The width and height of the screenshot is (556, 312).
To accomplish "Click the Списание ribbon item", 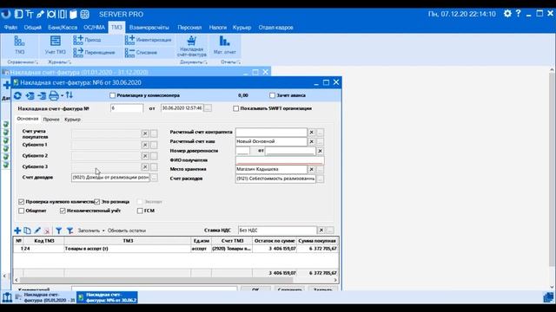I will tap(141, 52).
